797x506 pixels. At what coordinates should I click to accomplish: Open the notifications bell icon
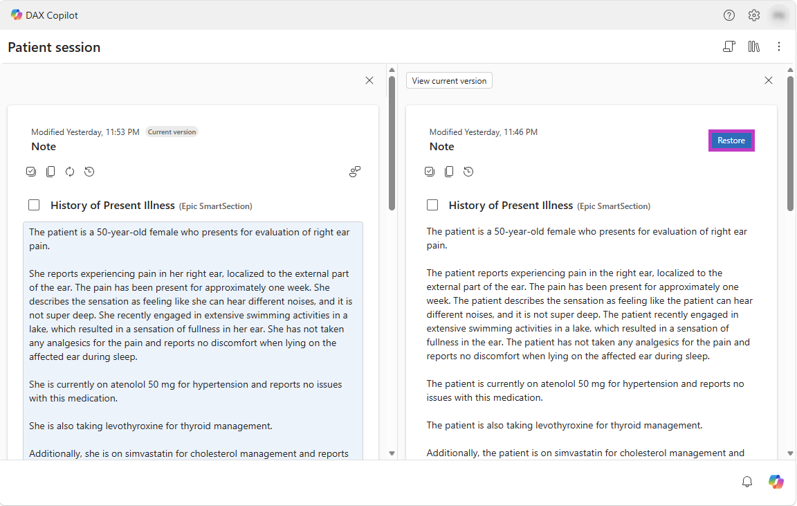tap(747, 482)
